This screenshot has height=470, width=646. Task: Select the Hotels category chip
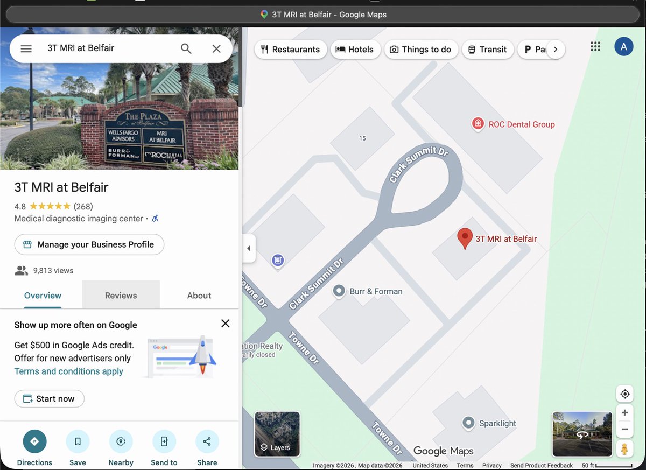click(x=355, y=49)
